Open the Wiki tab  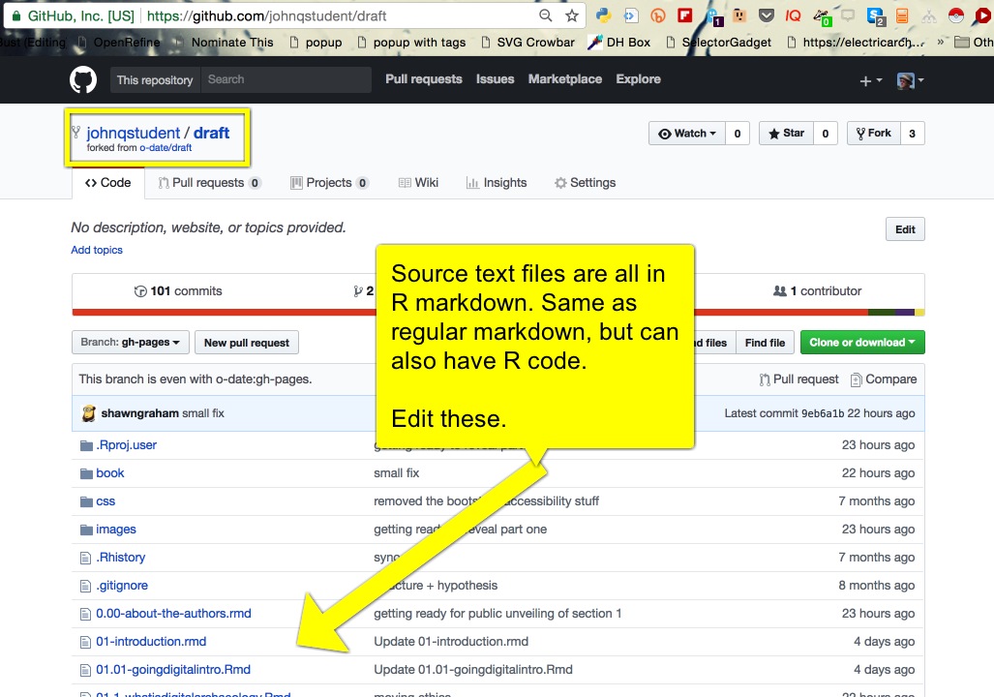[x=418, y=183]
